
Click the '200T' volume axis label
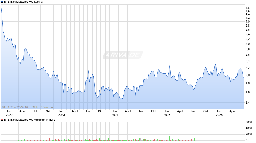coord(249,134)
